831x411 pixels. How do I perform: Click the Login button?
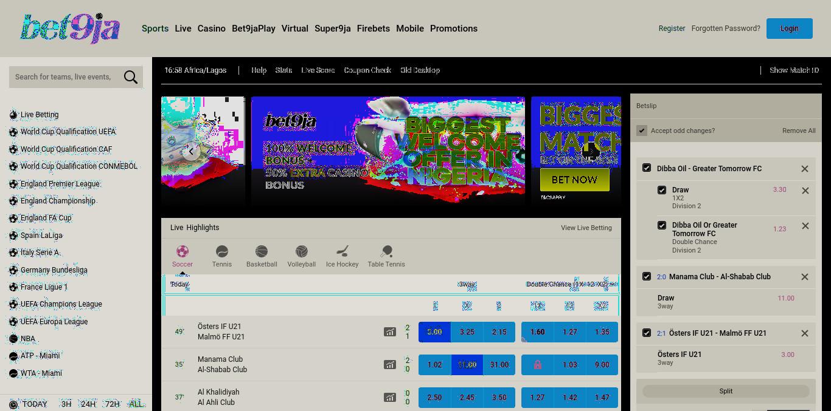point(790,29)
